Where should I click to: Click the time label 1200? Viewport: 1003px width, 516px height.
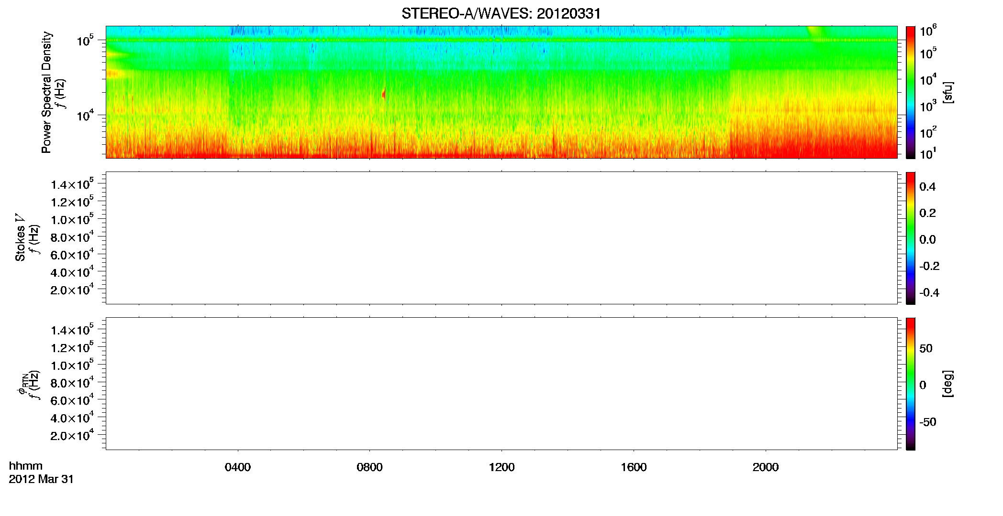(x=501, y=467)
